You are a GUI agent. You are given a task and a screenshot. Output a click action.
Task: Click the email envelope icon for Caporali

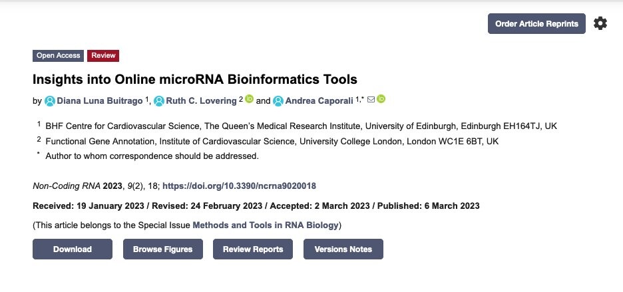point(371,99)
